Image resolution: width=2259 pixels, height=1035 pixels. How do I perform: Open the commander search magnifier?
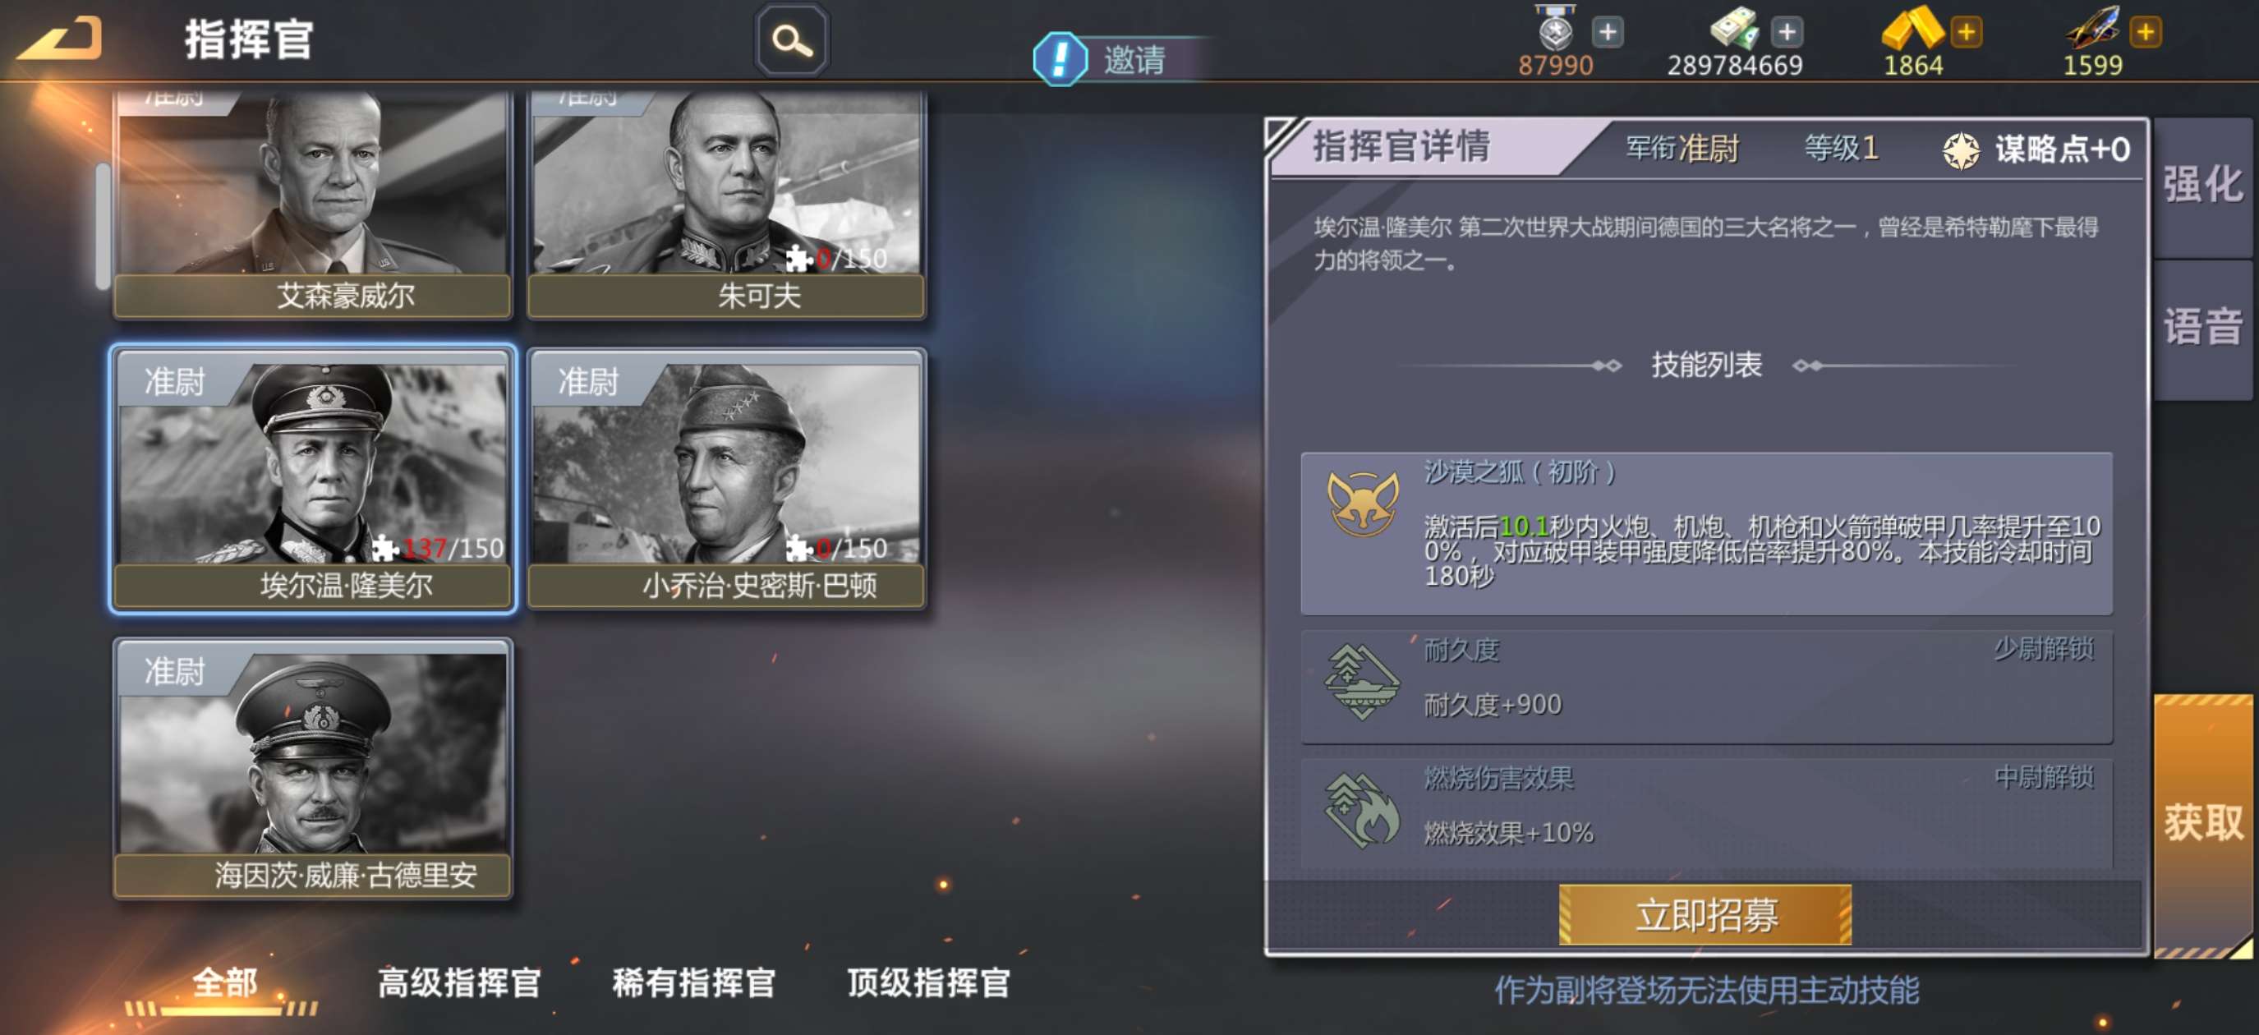point(791,40)
